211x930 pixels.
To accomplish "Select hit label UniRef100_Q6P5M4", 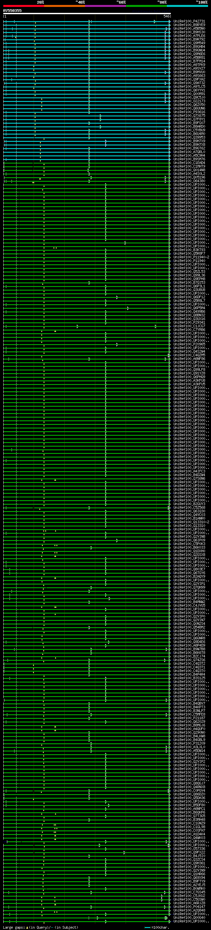I will tap(189, 308).
